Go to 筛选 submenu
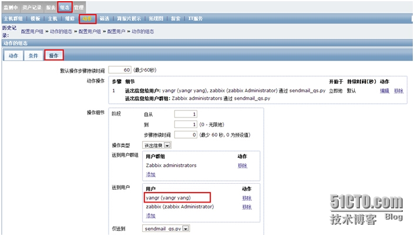Viewport: 414px width, 236px height. [x=105, y=18]
